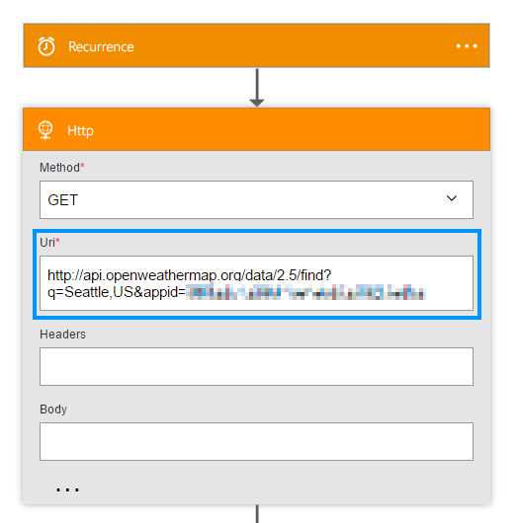Expand the Recurrence trigger card
This screenshot has height=523, width=520.
(256, 45)
